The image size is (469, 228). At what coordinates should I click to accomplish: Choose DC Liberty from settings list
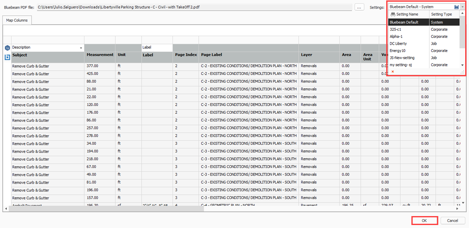click(398, 43)
